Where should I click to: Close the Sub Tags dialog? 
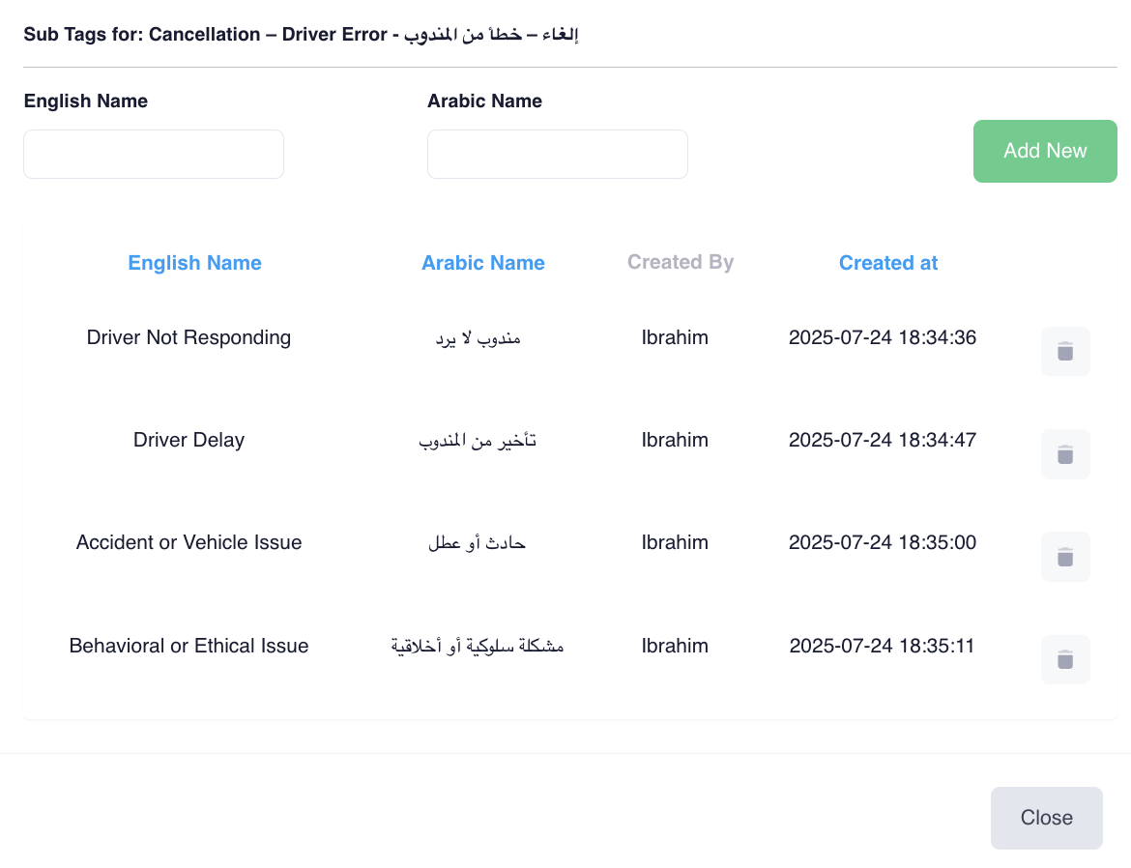pyautogui.click(x=1046, y=818)
